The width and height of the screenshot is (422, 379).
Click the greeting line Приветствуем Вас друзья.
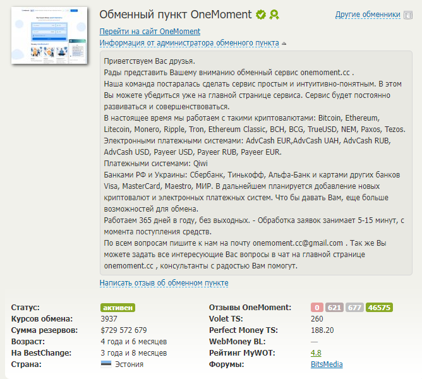tap(149, 61)
